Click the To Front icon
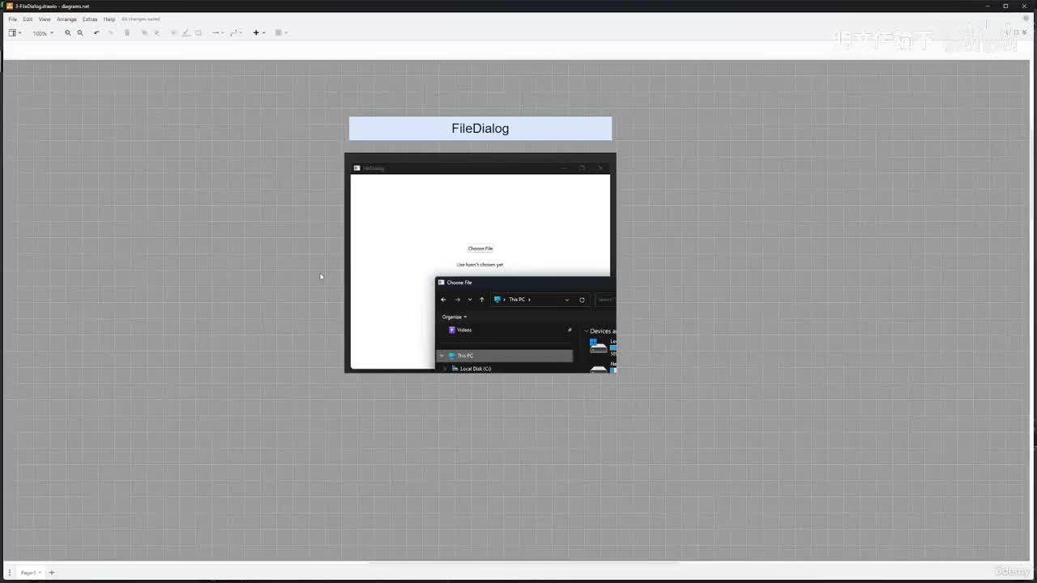 point(144,32)
